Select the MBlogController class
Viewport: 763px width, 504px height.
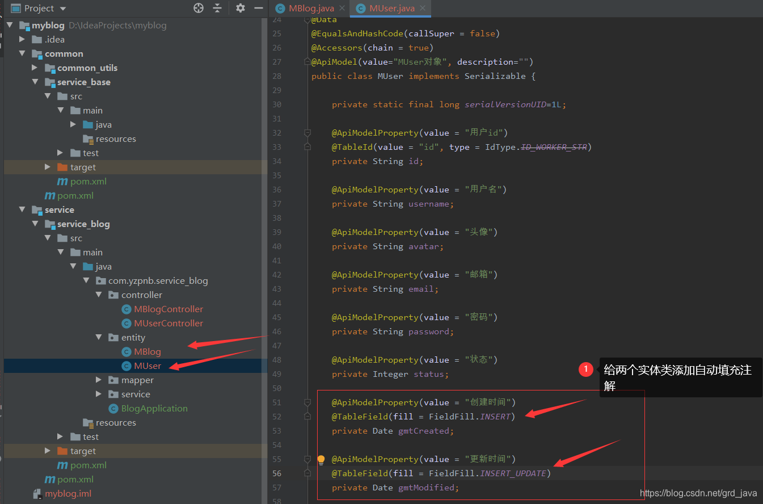[168, 309]
